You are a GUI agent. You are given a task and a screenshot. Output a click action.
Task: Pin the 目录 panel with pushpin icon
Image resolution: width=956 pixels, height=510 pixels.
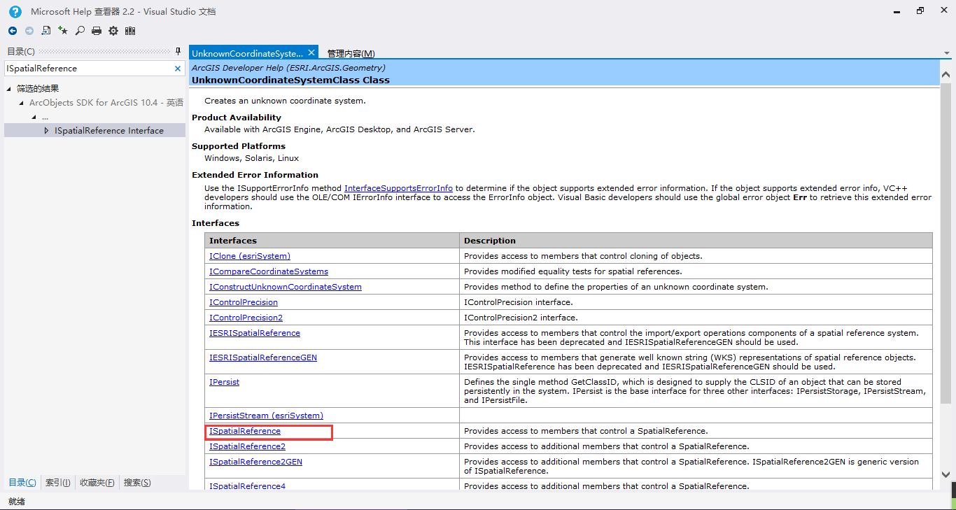pos(178,51)
